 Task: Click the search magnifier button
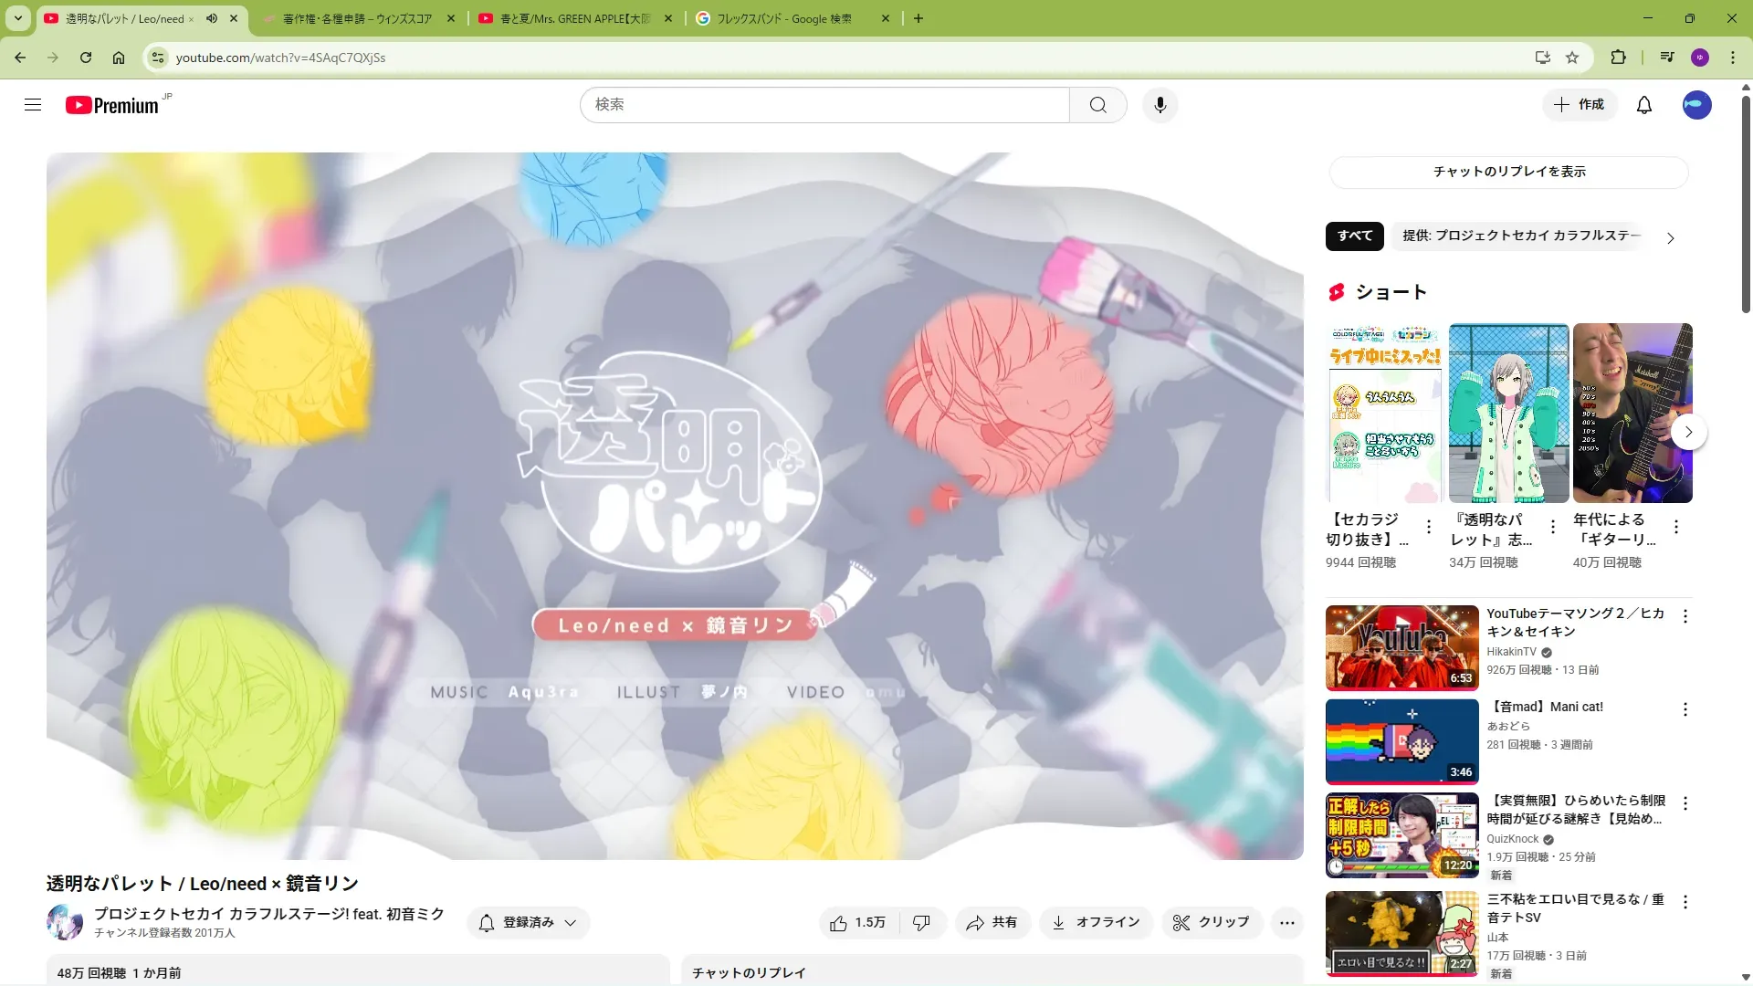tap(1097, 105)
